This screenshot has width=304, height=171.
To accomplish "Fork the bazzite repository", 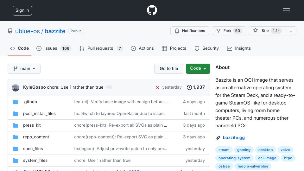I will [229, 31].
